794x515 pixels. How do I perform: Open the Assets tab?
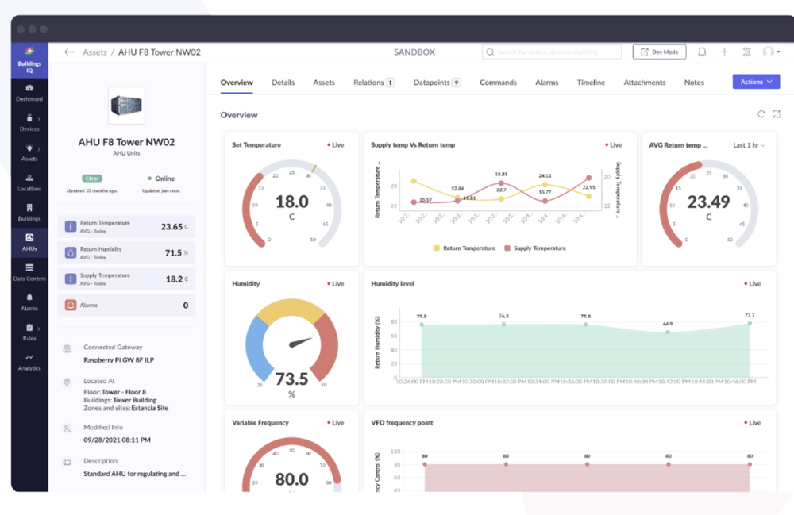[324, 83]
